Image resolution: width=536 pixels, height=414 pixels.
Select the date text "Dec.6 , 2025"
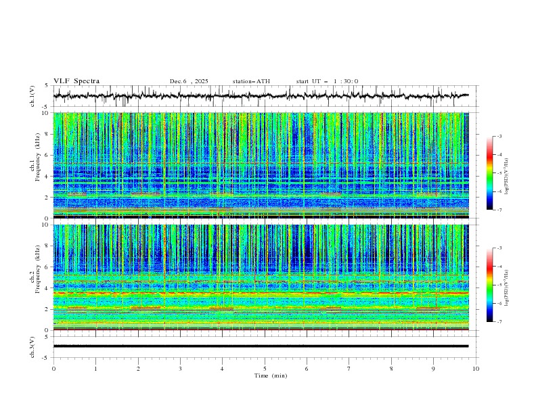[189, 81]
